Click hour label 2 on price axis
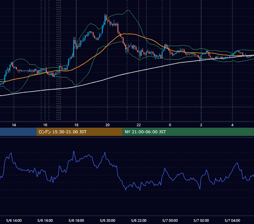Screen dimensions: 254x224 click(201, 125)
